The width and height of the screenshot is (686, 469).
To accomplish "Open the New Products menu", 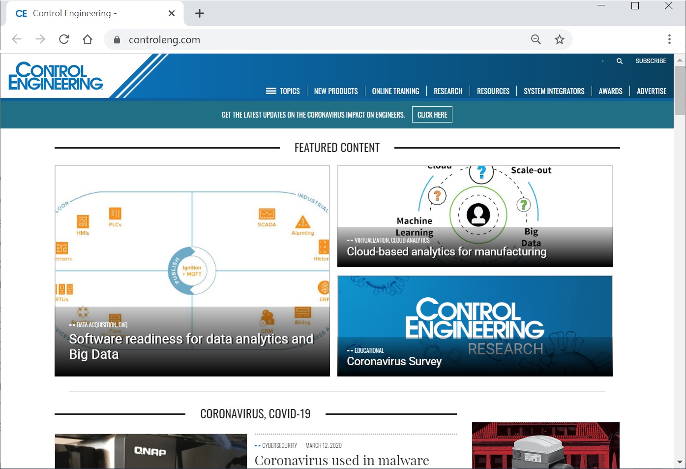I will [336, 91].
